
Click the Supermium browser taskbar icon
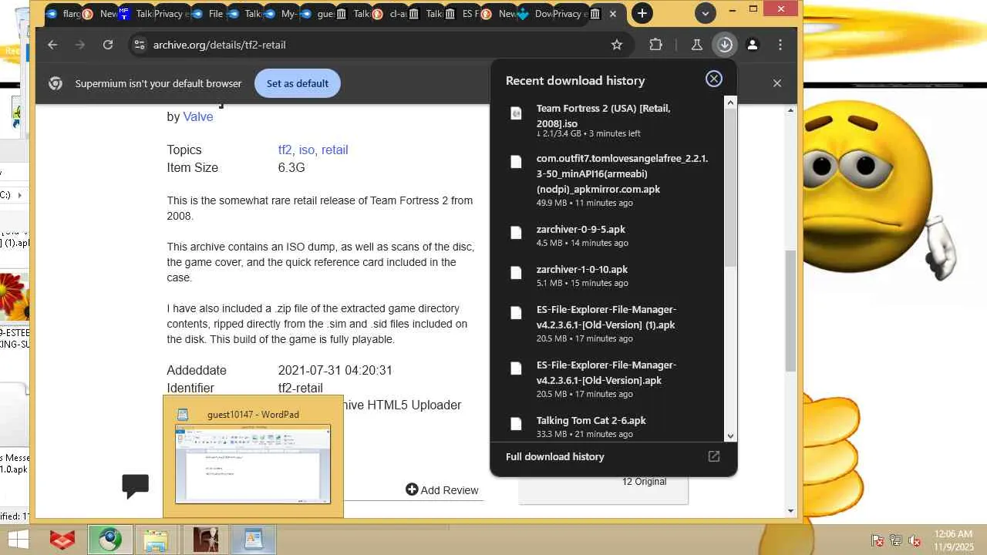tap(109, 540)
